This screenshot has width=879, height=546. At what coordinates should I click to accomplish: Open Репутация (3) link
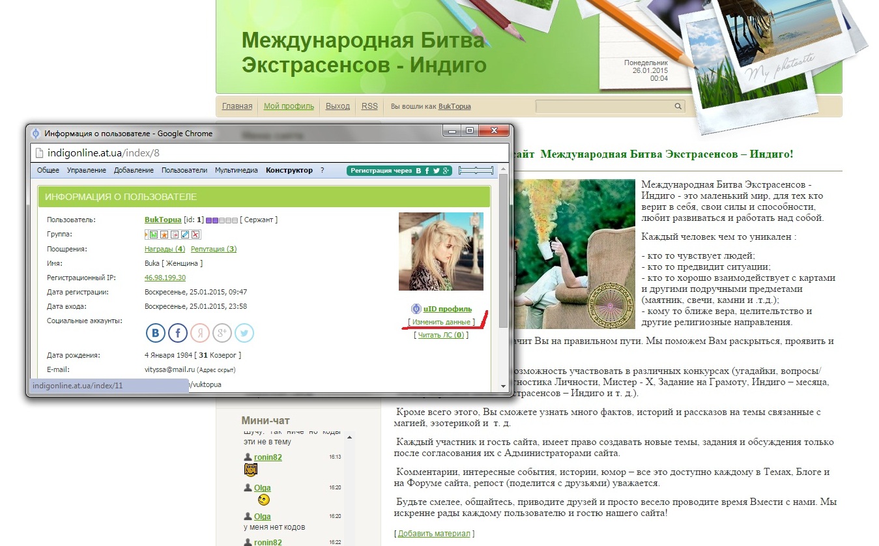point(214,249)
